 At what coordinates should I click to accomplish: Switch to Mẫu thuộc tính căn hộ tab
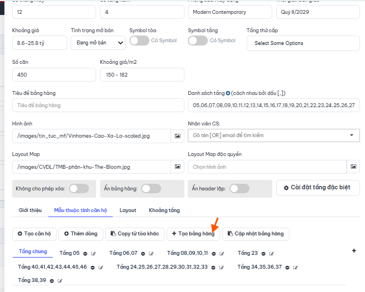[x=81, y=210]
